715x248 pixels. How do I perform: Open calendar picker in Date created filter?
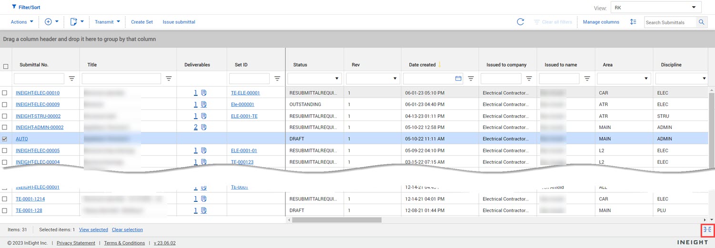pos(458,79)
